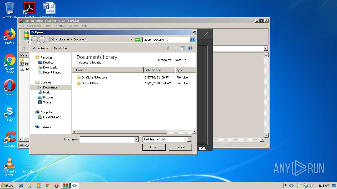The width and height of the screenshot is (337, 189).
Task: Launch the Firefox desktop shortcut
Action: click(9, 36)
